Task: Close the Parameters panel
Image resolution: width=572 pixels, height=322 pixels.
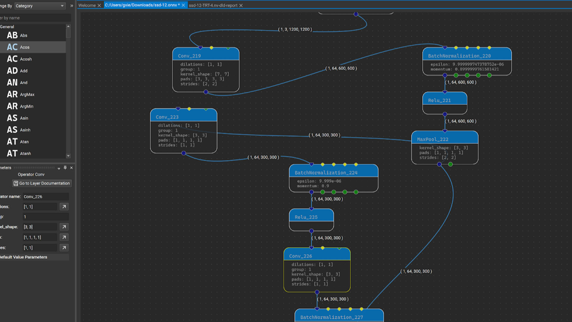Action: (71, 168)
